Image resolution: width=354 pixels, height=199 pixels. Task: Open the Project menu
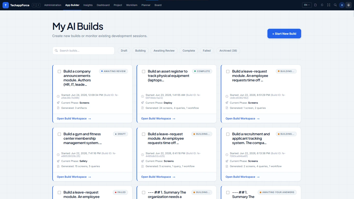tap(118, 5)
